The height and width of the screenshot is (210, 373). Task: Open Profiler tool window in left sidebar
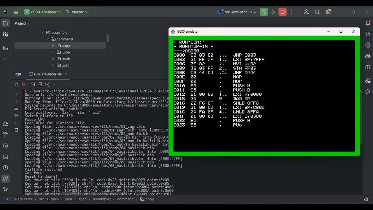tap(5, 124)
